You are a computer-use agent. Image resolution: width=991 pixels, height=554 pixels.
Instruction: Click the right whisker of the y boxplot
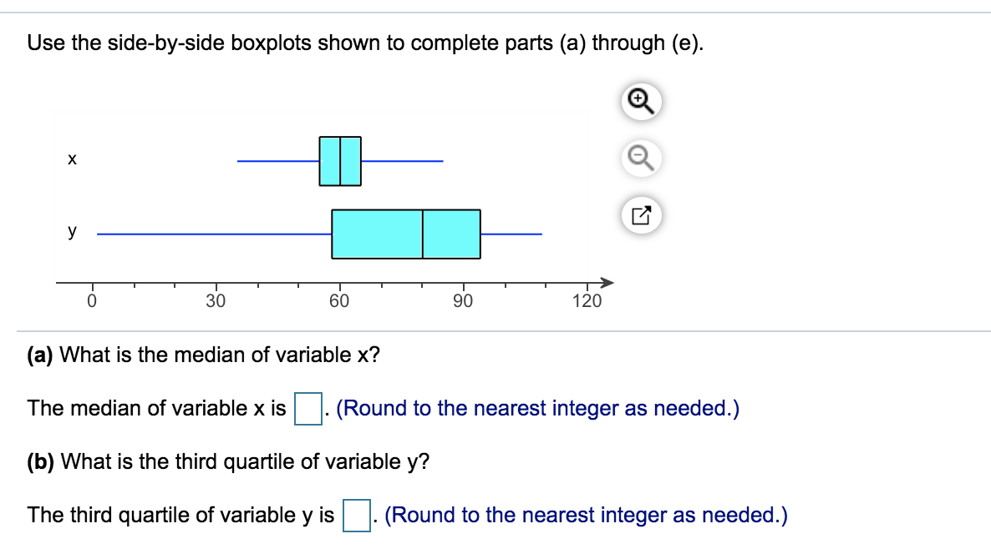tap(511, 234)
